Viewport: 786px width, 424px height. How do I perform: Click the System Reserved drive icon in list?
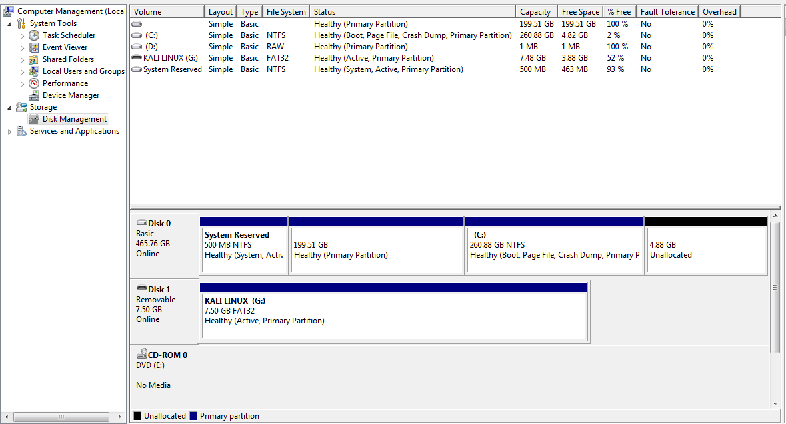click(x=137, y=69)
